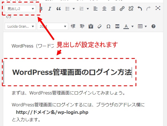Open the 20pt font size dropdown
The image size is (167, 126).
click(52, 26)
